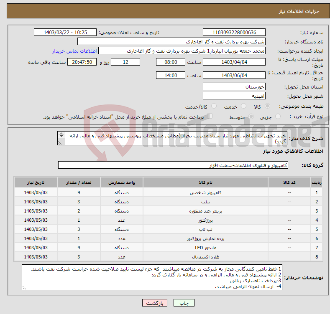
Task: Click the پرینتر چند منظوره item cell
Action: [x=205, y=211]
